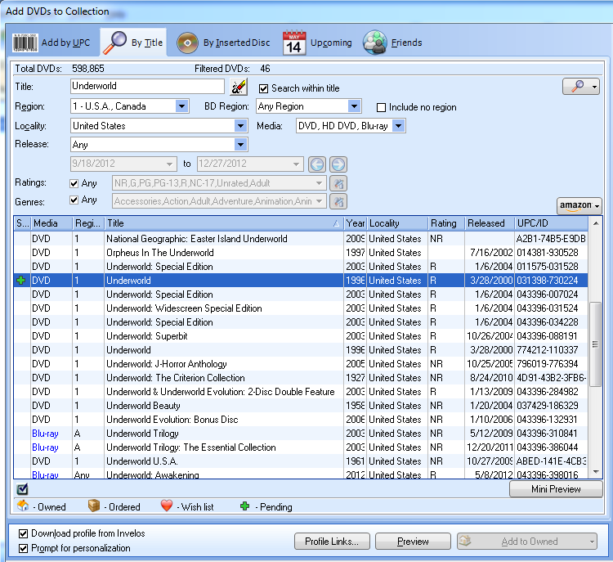
Task: Open the Locality dropdown
Action: pos(240,126)
